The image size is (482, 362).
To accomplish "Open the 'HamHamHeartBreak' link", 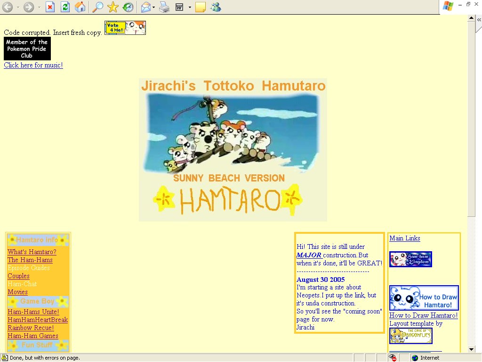I will [x=38, y=320].
